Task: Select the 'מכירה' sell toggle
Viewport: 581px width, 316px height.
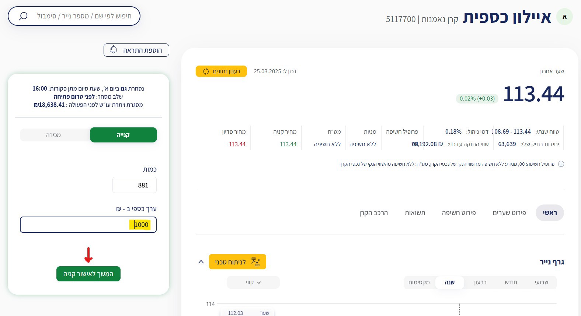Action: coord(53,135)
